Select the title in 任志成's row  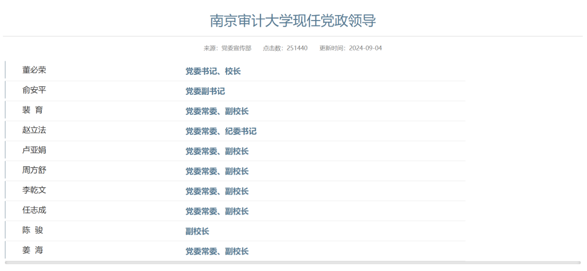coord(217,211)
